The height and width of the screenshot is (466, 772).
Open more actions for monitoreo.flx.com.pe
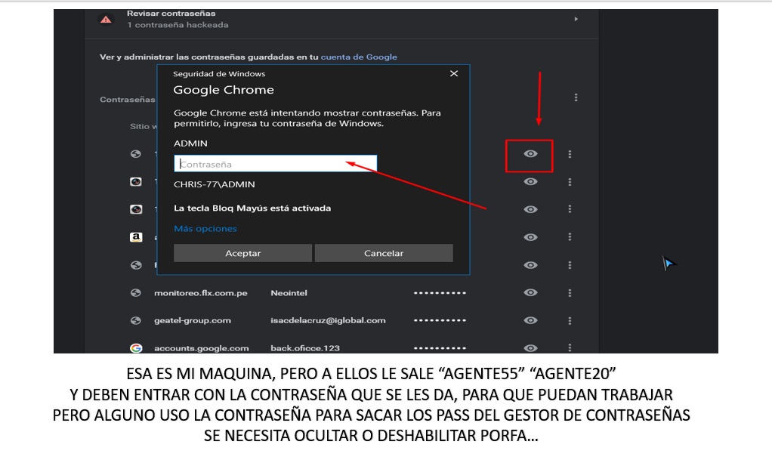coord(570,293)
